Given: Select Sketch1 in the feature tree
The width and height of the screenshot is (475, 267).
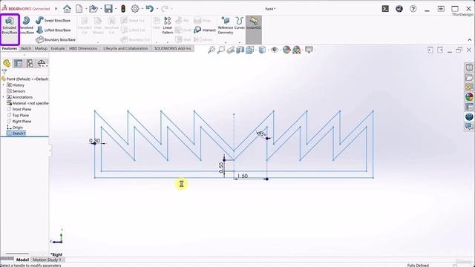Looking at the screenshot, I should [x=16, y=133].
